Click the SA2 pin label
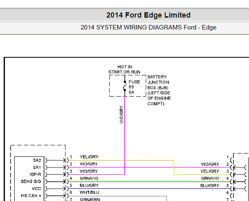This screenshot has width=249, height=201. [37, 160]
